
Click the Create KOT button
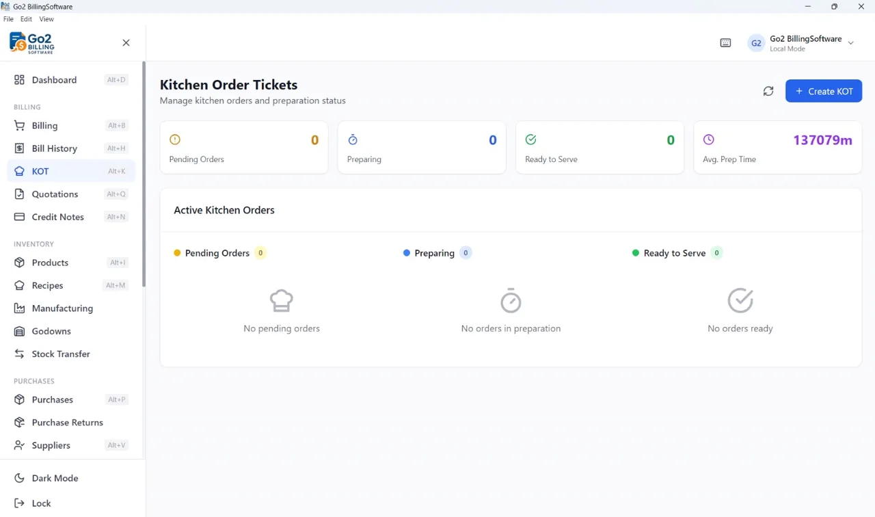click(824, 91)
